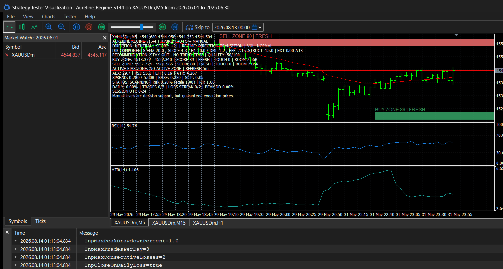This screenshot has height=269, width=503.
Task: Click the Market Watch : 2026.06.01 title
Action: (31, 38)
